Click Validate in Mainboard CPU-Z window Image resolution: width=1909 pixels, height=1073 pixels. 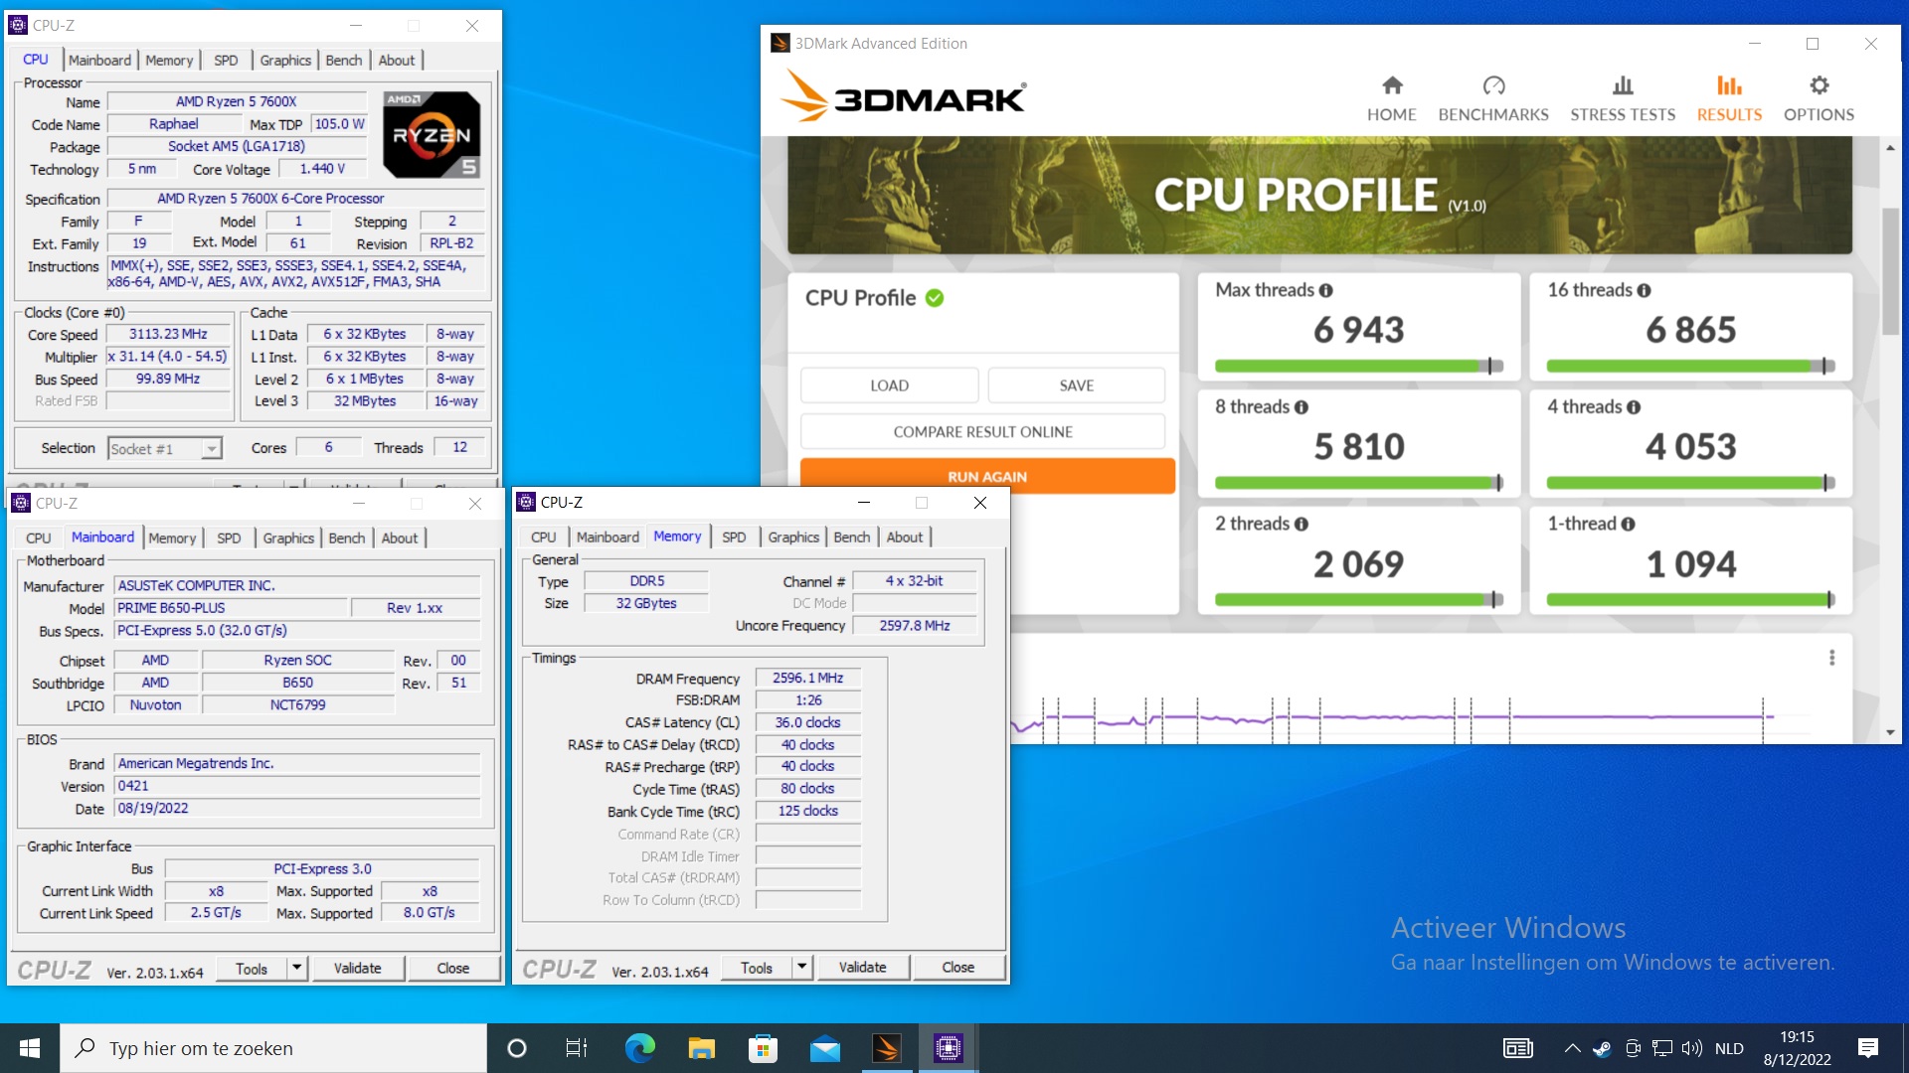coord(357,968)
